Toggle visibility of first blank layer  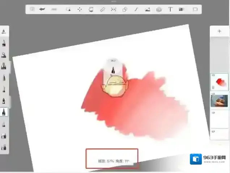click(x=213, y=113)
